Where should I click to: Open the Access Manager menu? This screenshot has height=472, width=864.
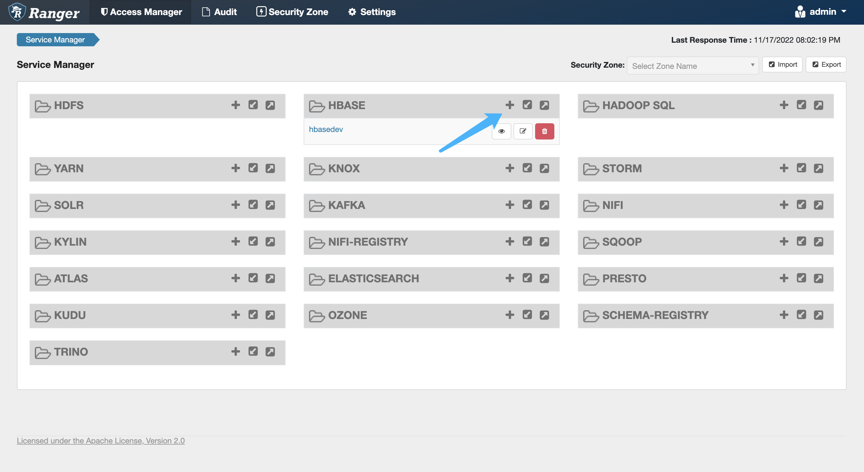coord(141,12)
